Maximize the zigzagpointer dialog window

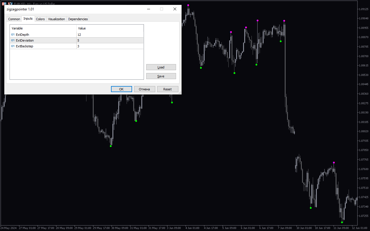pos(162,9)
